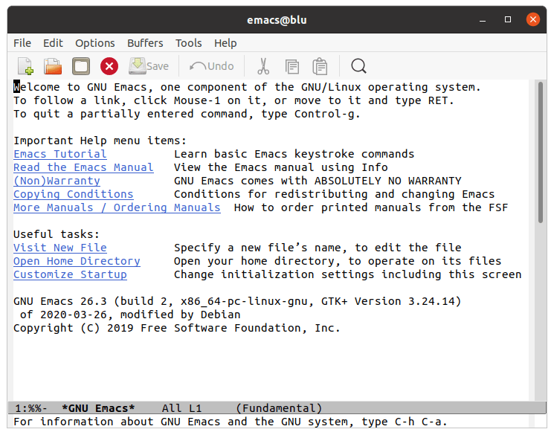
Task: Maximize the emacs@blu window
Action: [508, 19]
